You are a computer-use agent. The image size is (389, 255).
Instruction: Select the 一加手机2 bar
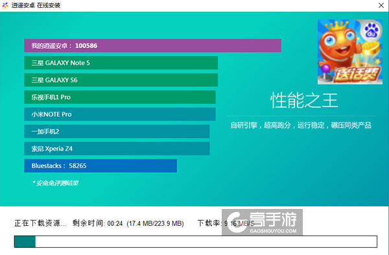[x=117, y=131]
